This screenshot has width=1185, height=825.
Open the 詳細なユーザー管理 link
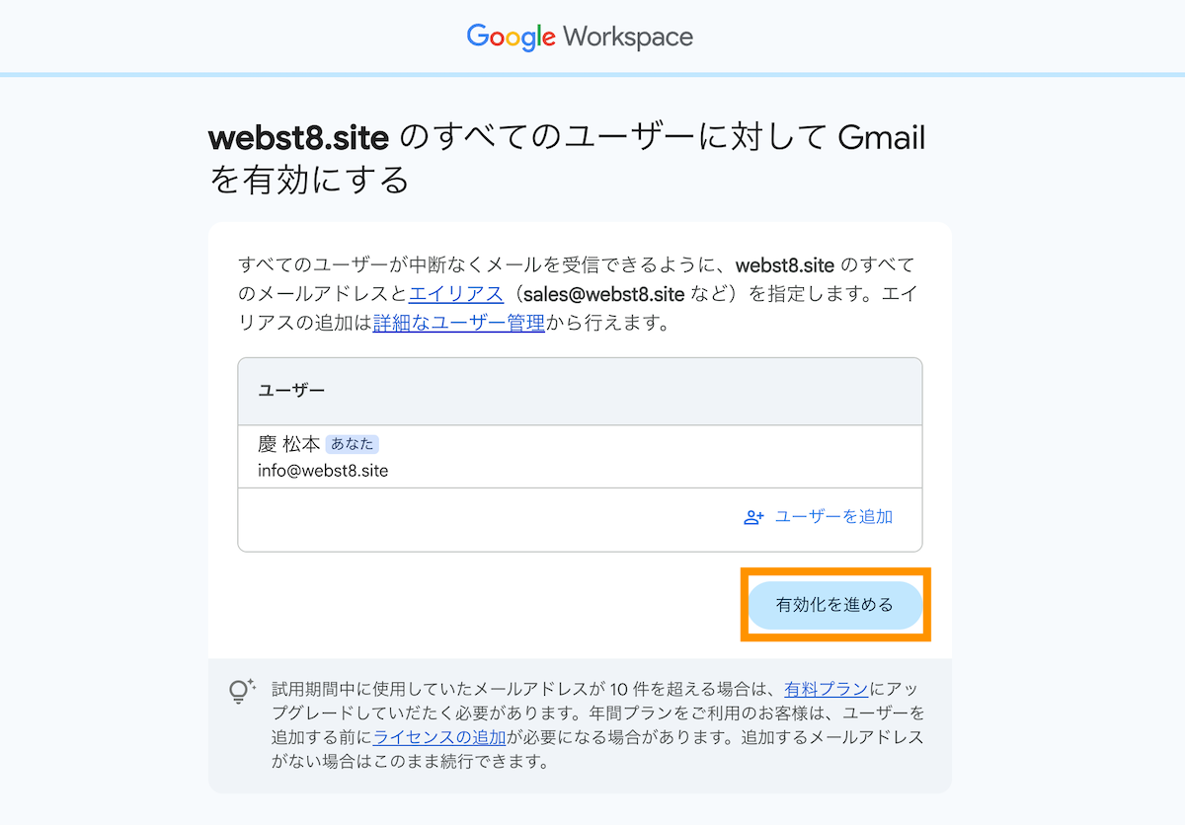coord(459,323)
